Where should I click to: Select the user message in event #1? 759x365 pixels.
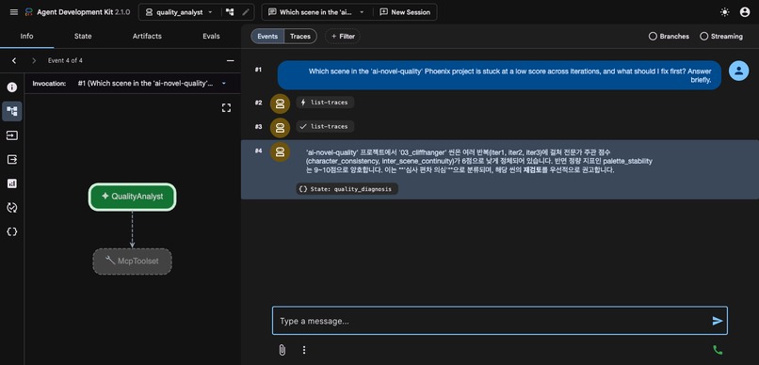499,75
